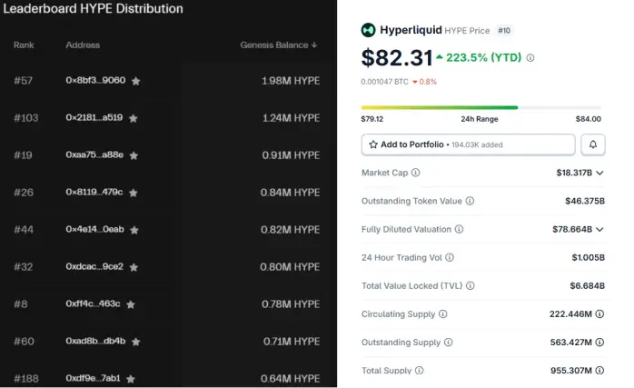Toggle star for rank #8 address 0xff4c...463c
Image resolution: width=634 pixels, height=388 pixels.
[x=131, y=304]
